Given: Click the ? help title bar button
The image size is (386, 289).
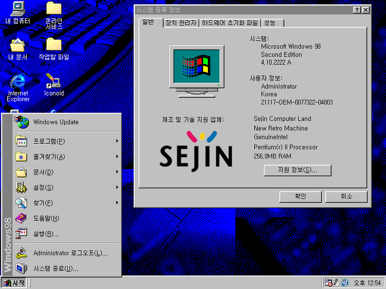Looking at the screenshot, I should [357, 10].
